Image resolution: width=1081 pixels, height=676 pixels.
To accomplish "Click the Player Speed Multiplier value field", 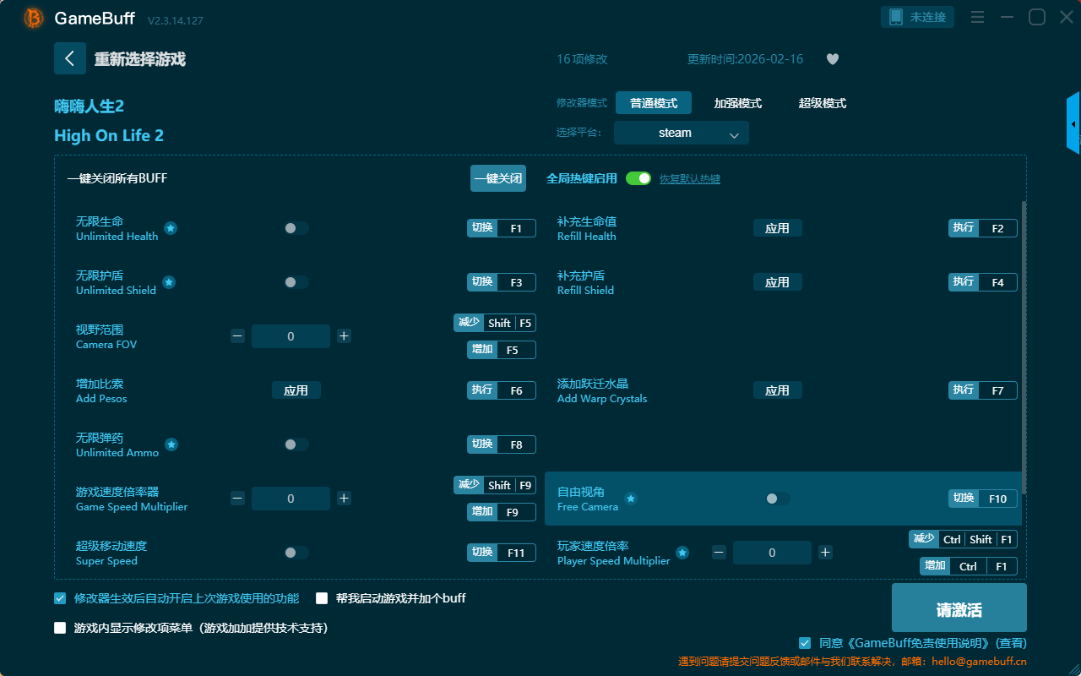I will click(x=772, y=553).
